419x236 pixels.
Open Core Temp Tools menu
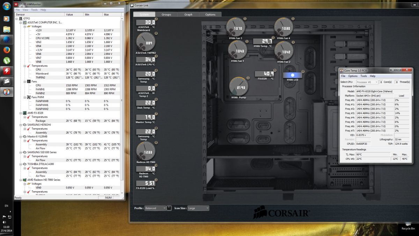coord(363,76)
